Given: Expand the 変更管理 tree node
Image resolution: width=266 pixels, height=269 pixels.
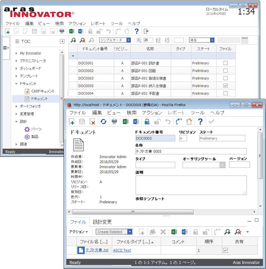Looking at the screenshot, I should (16, 114).
